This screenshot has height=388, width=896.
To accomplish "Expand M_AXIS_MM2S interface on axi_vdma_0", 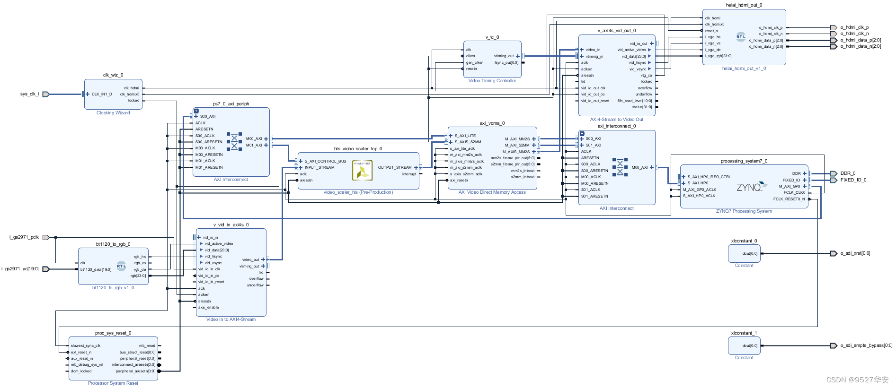I will point(534,152).
